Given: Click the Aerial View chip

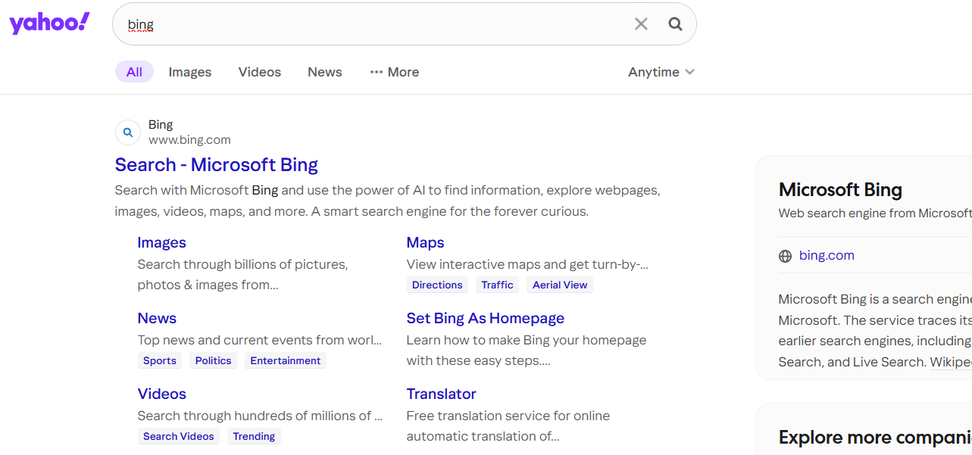Looking at the screenshot, I should point(560,285).
